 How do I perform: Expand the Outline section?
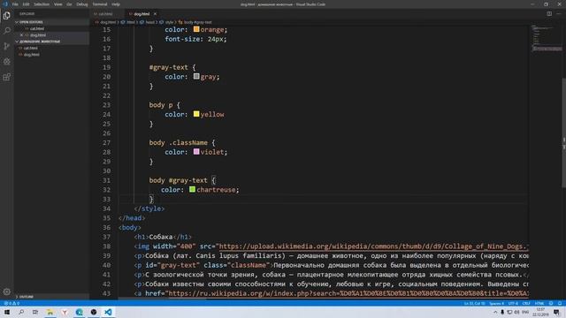(x=51, y=297)
